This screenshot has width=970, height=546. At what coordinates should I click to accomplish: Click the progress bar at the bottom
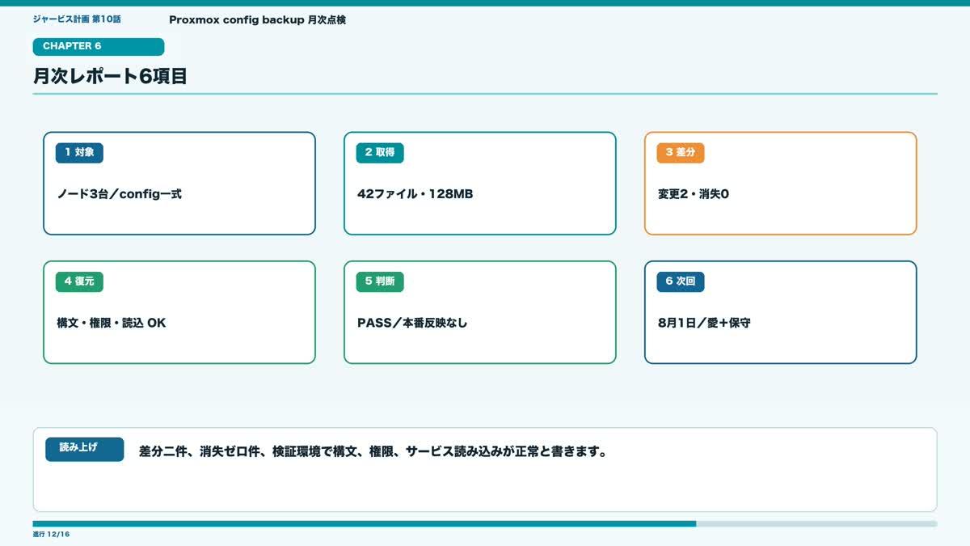485,523
